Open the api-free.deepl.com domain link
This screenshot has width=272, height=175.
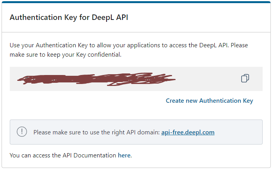click(x=188, y=132)
